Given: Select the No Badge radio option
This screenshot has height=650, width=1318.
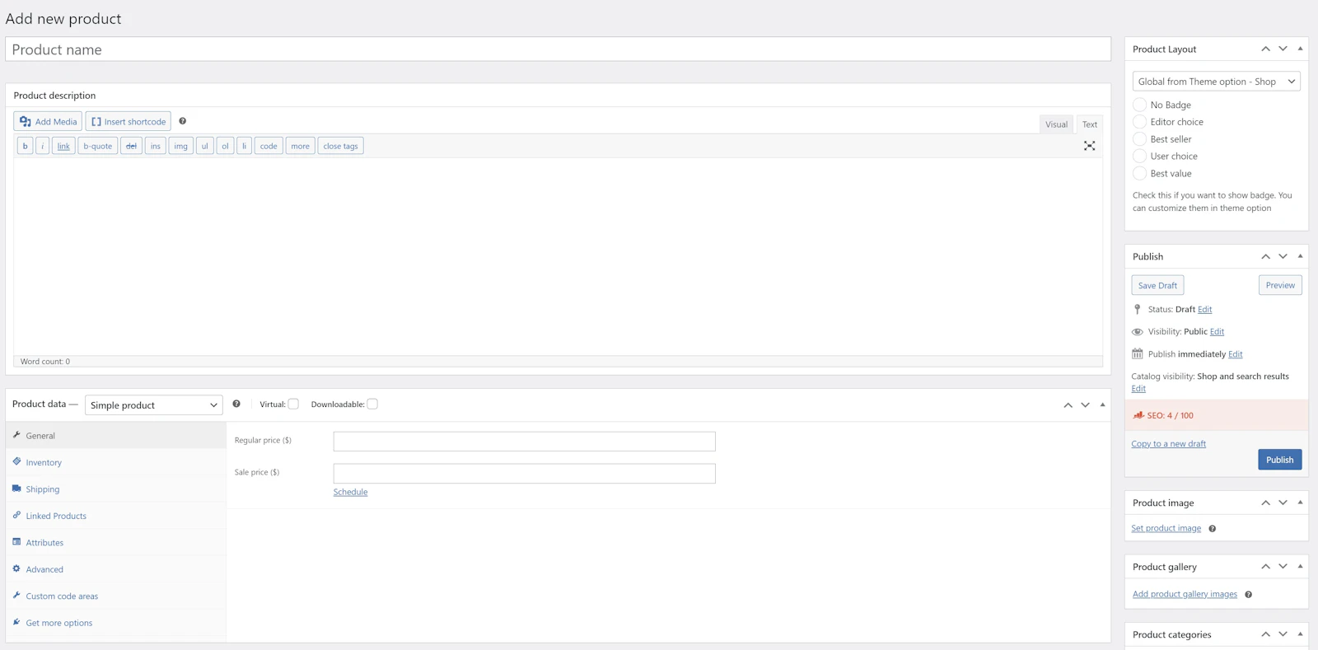Looking at the screenshot, I should click(x=1140, y=105).
